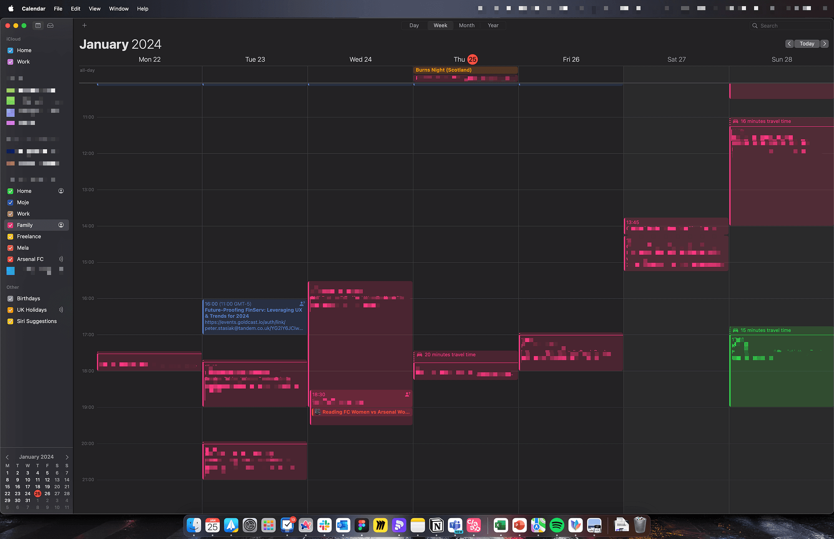834x539 pixels.
Task: Click the Today button
Action: click(806, 44)
